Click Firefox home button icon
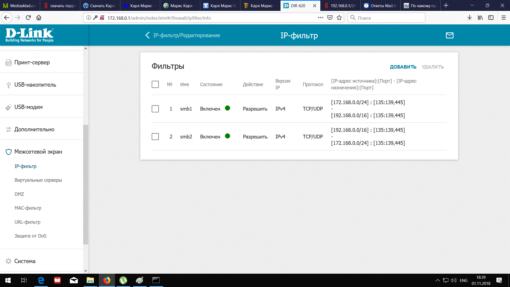This screenshot has height=287, width=510. 39,18
